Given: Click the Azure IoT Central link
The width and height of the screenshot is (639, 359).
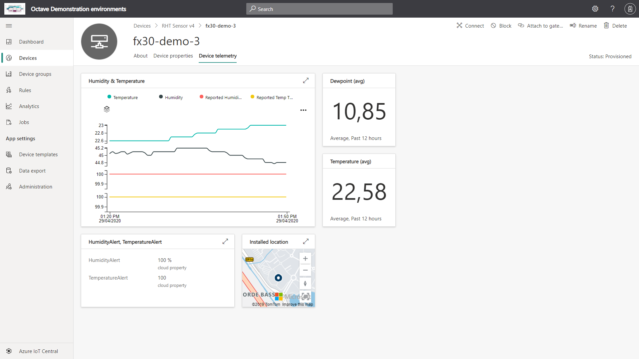Looking at the screenshot, I should click(x=37, y=351).
